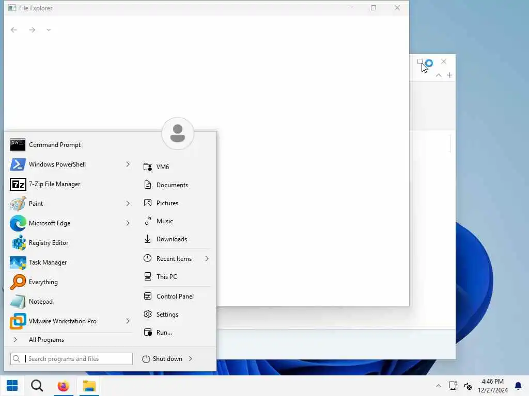Open the notifications bell
Viewport: 529px width, 396px height.
(518, 386)
